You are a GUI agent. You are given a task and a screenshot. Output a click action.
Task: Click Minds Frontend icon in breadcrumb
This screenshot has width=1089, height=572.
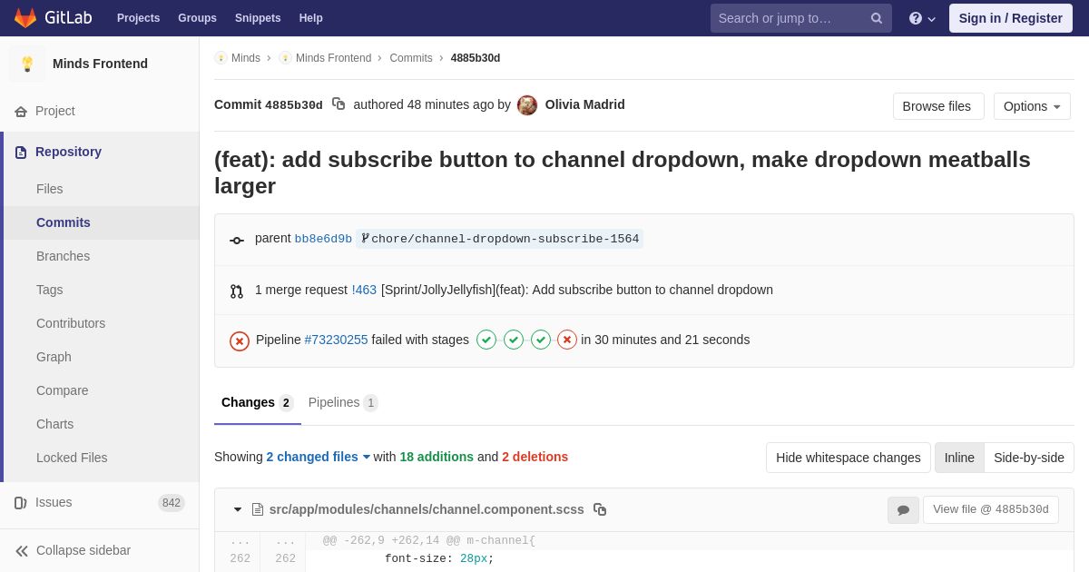[x=285, y=58]
